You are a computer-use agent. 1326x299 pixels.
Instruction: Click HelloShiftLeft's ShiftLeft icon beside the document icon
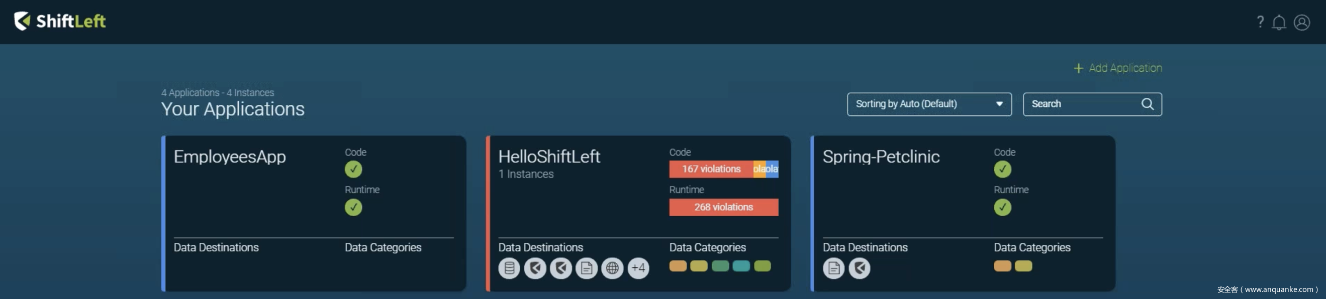click(560, 268)
